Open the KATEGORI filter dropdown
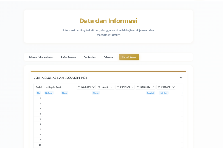Viewport: 223px width, 148px height. tap(166, 87)
